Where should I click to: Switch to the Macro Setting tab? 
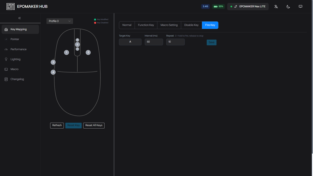point(169,25)
